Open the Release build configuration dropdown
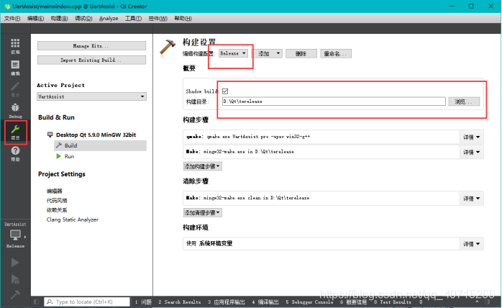The image size is (502, 308). click(233, 53)
